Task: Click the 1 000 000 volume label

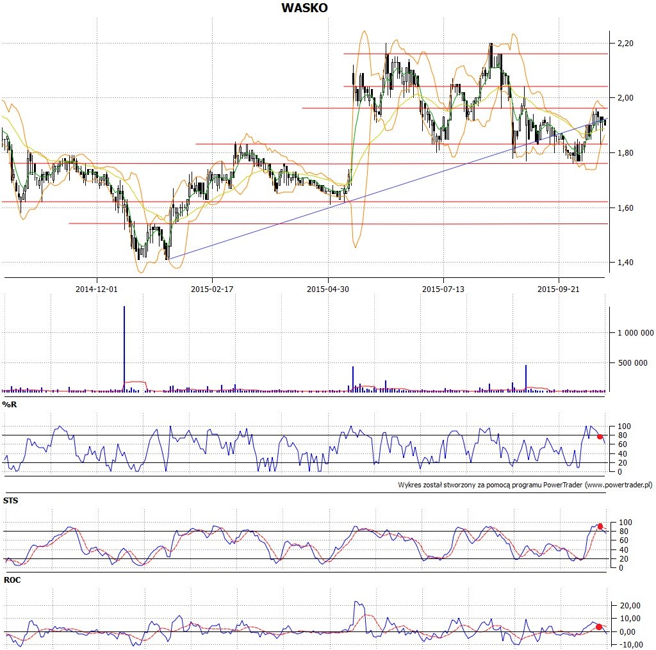Action: point(635,333)
